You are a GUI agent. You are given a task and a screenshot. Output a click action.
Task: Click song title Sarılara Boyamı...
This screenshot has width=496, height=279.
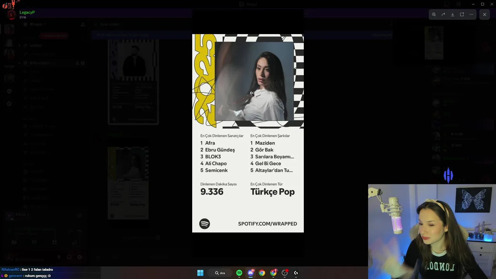274,157
